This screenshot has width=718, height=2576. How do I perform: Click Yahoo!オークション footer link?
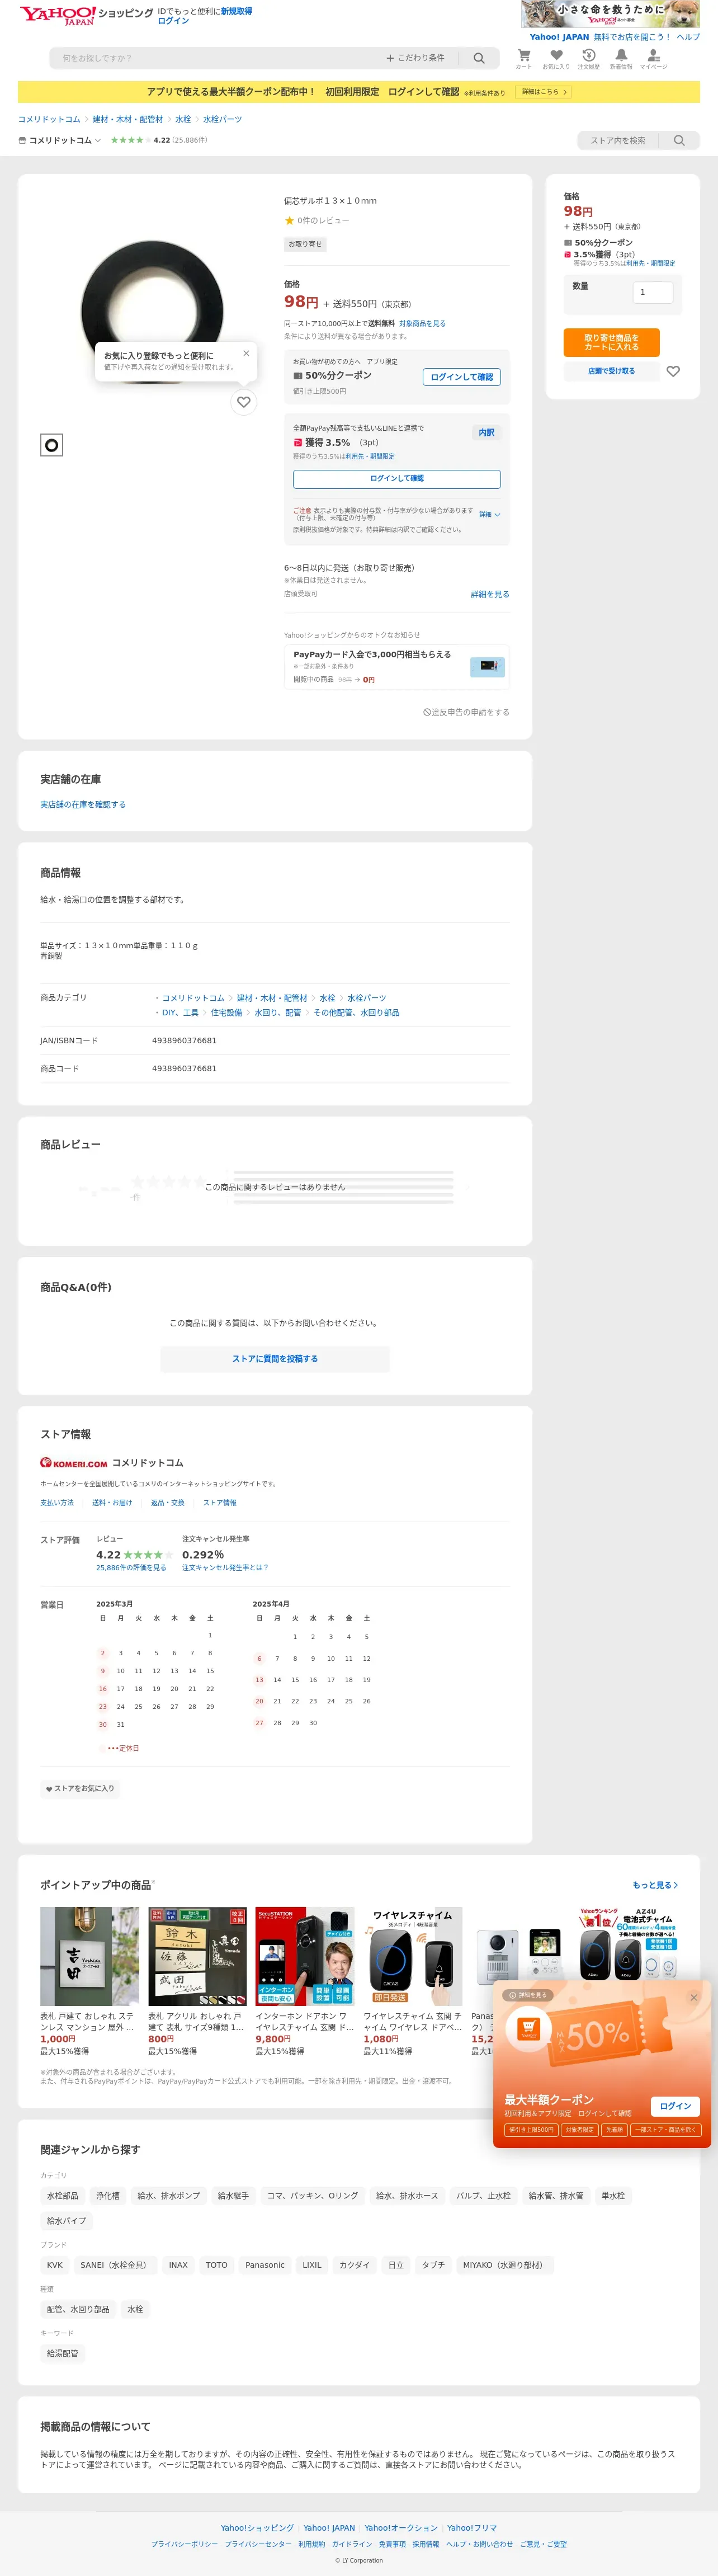click(x=401, y=2527)
